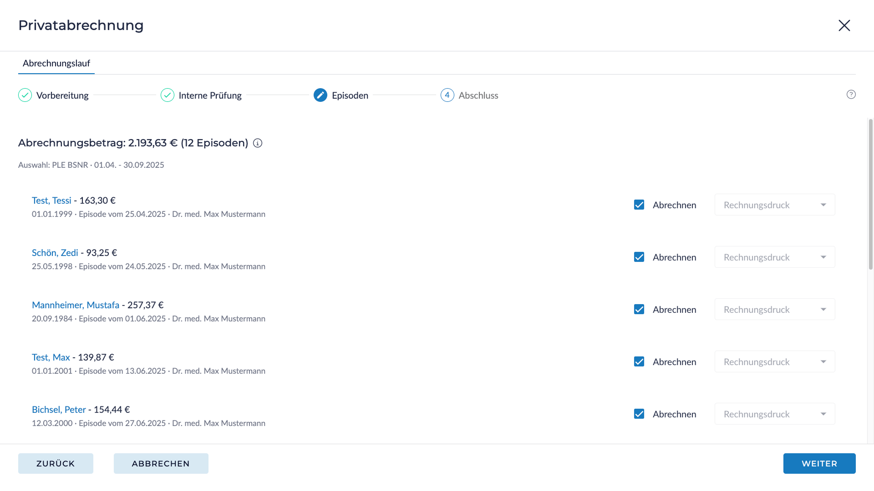Open Rechnungsdruck dropdown for Schön, Zedi
This screenshot has width=874, height=491.
[774, 257]
